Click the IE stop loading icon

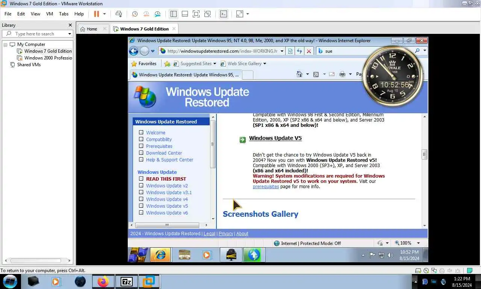pos(309,51)
